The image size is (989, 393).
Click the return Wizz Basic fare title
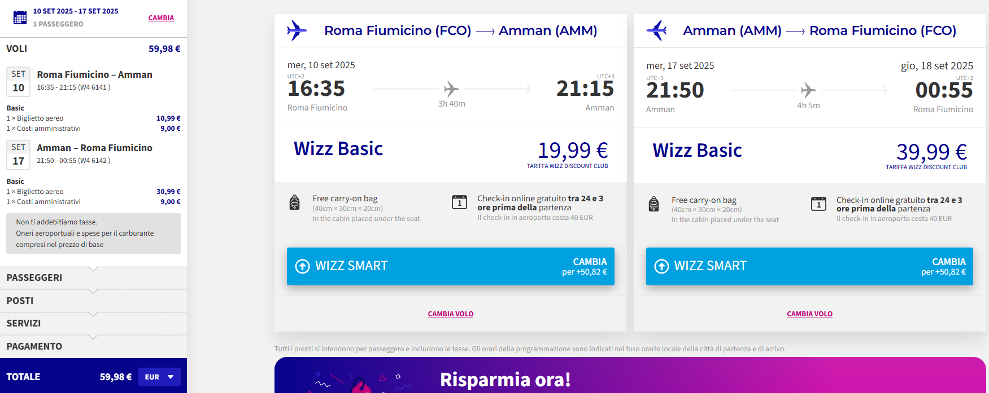tap(697, 151)
